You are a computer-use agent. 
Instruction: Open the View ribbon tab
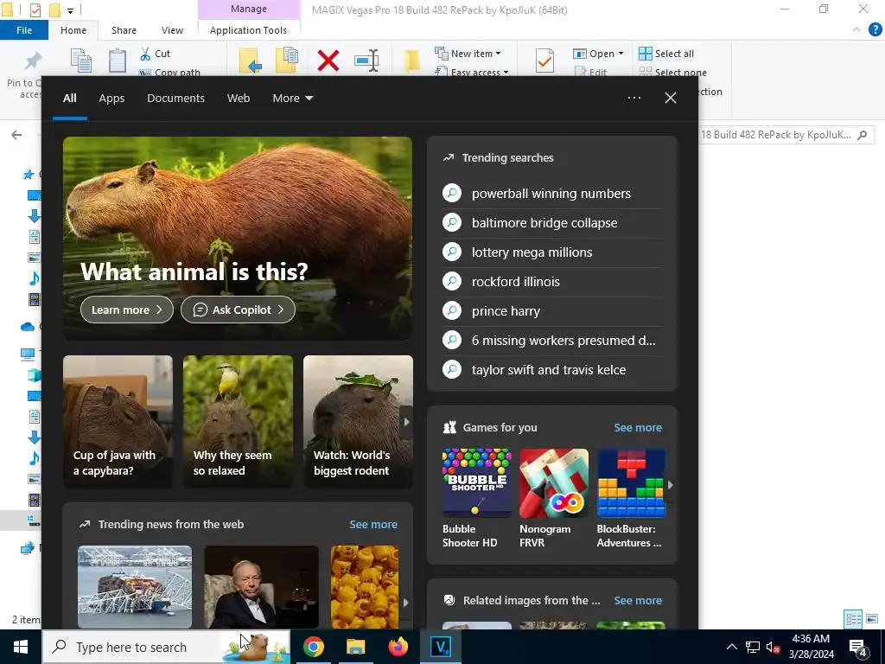pyautogui.click(x=172, y=30)
